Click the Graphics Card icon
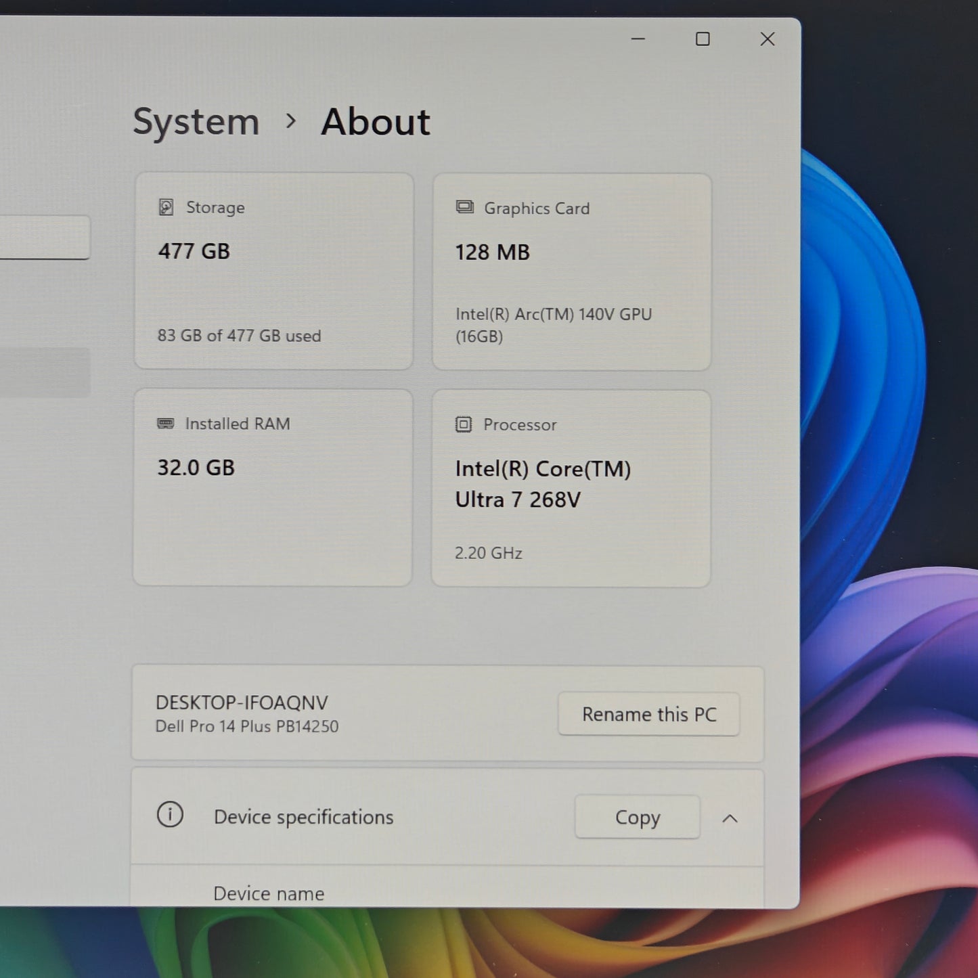 point(465,207)
